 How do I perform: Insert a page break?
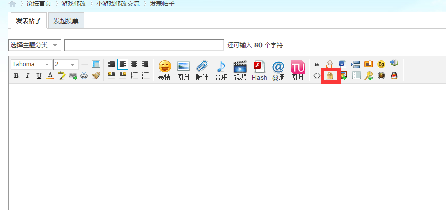[356, 64]
